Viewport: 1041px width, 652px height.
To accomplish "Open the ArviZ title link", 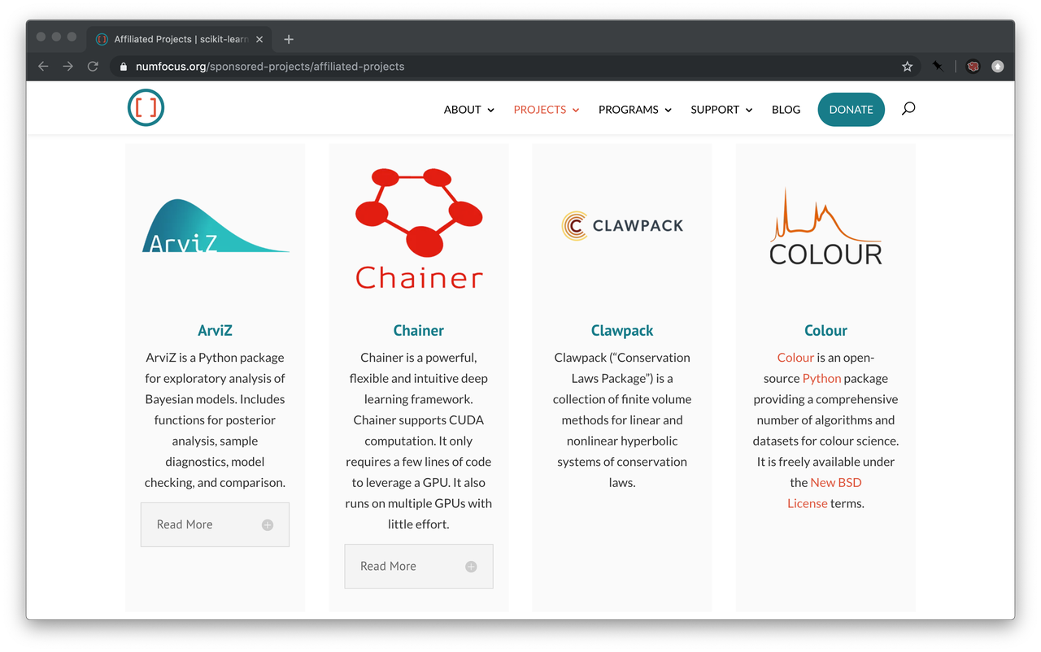I will [x=216, y=330].
